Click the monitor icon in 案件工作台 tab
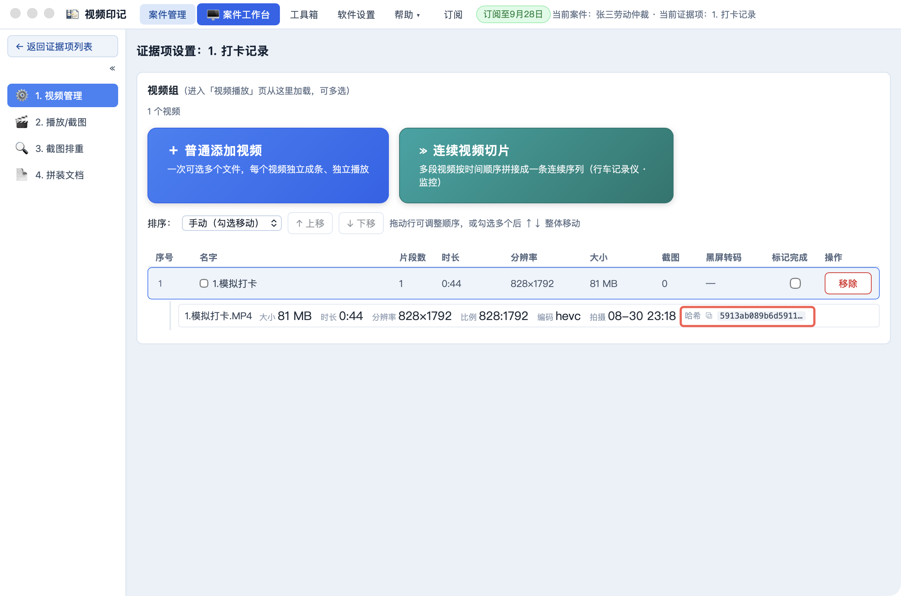 [x=213, y=15]
